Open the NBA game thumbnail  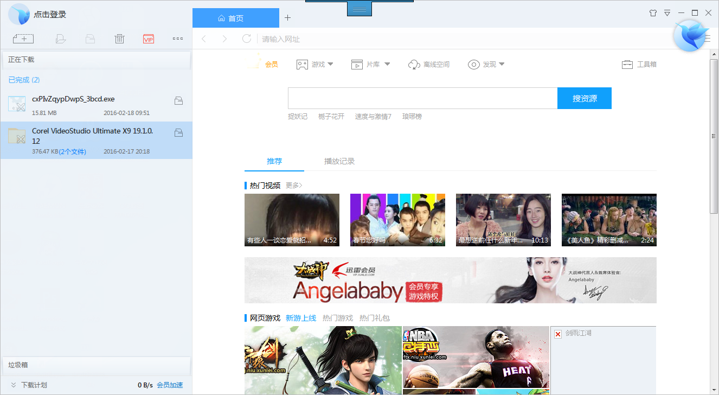pos(476,357)
